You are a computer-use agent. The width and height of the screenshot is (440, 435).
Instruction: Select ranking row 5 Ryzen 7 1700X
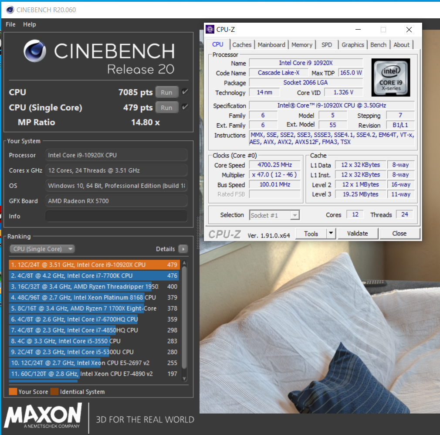click(94, 308)
